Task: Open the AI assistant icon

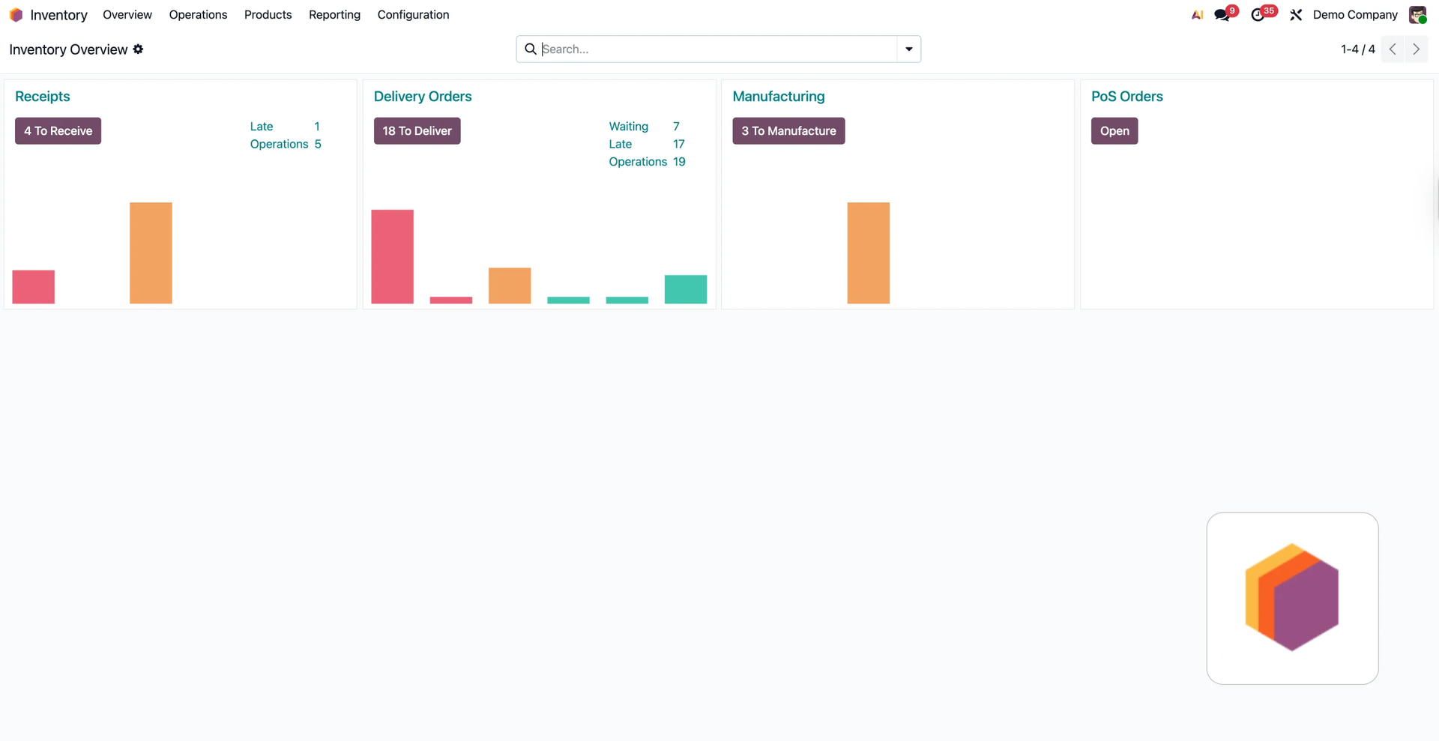Action: 1197,15
